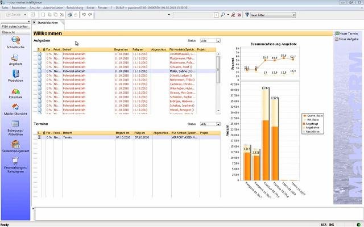Click the red X reset search icon
Screen dimensions: 364x227
[239, 15]
